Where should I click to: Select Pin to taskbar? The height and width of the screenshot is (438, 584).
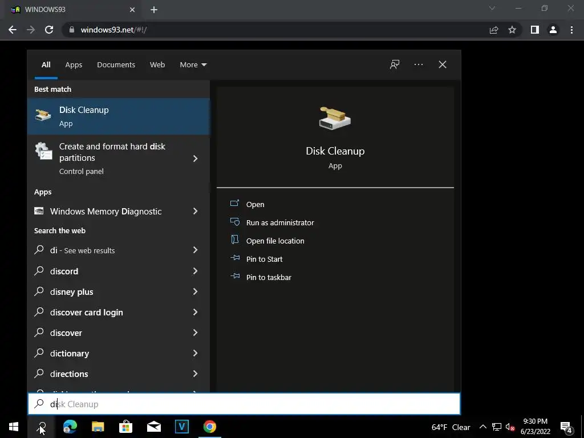[x=261, y=277]
